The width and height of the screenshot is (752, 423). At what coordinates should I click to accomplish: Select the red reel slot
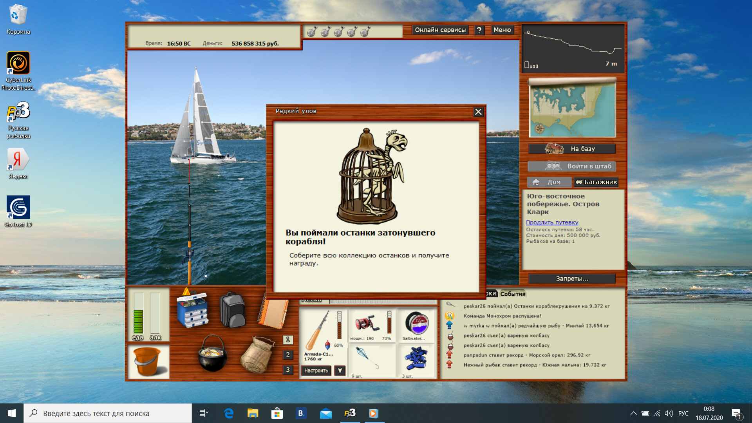point(372,326)
